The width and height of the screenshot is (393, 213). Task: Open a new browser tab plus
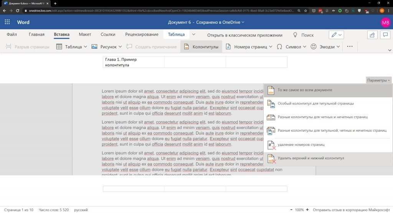pos(55,3)
